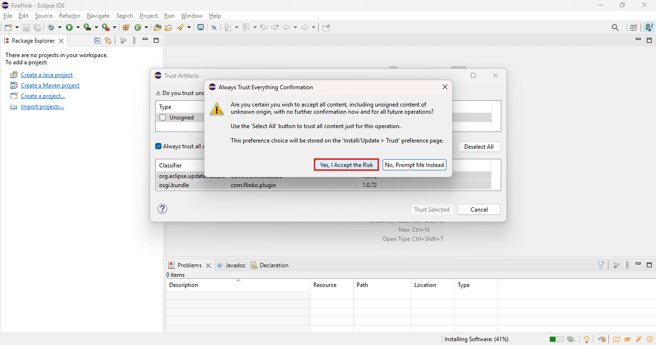Open the Refactor menu
The image size is (656, 345).
(70, 16)
